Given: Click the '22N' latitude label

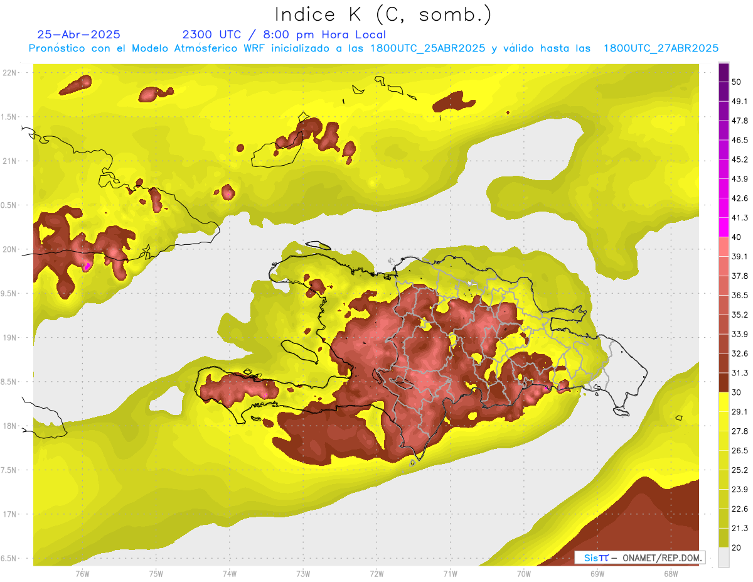Looking at the screenshot, I should tap(9, 73).
